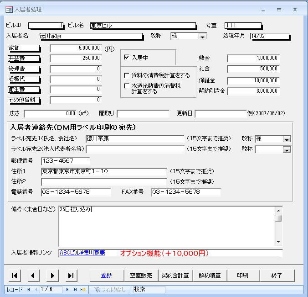Viewport: 308px width, 297px height.
Task: Click the FAX番号 field
Action: (x=186, y=192)
